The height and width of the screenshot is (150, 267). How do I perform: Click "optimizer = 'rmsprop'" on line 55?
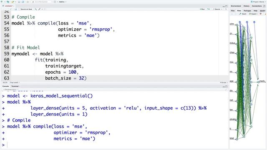[x=85, y=29]
